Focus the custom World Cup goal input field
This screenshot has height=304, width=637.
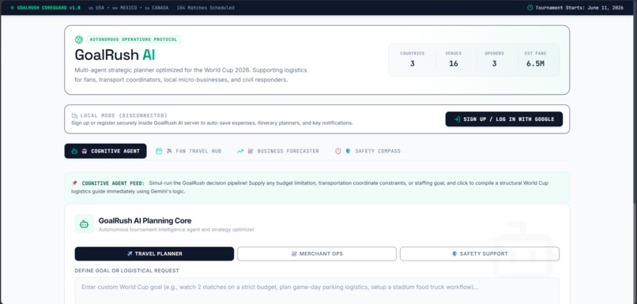(317, 291)
